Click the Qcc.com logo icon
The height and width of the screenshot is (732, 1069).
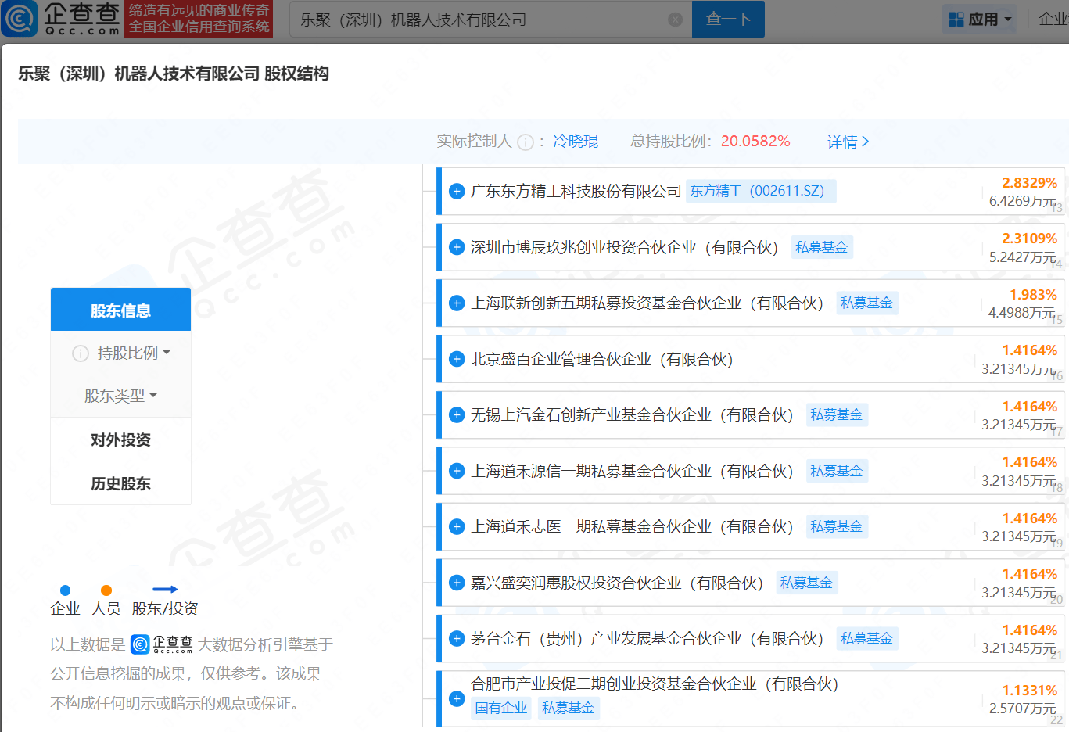[20, 20]
